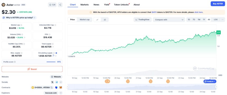Open the About tab
The width and height of the screenshot is (227, 95).
tap(136, 5)
